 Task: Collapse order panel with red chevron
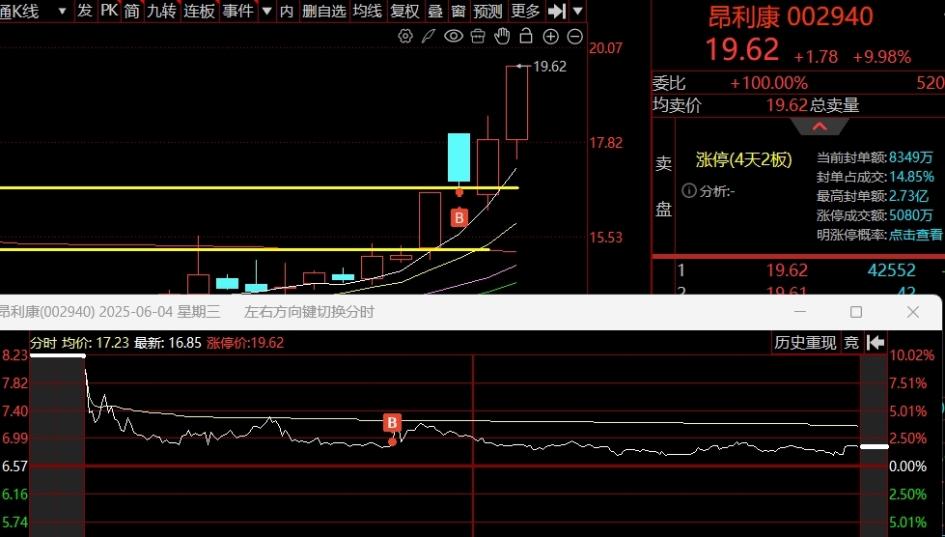pyautogui.click(x=820, y=127)
